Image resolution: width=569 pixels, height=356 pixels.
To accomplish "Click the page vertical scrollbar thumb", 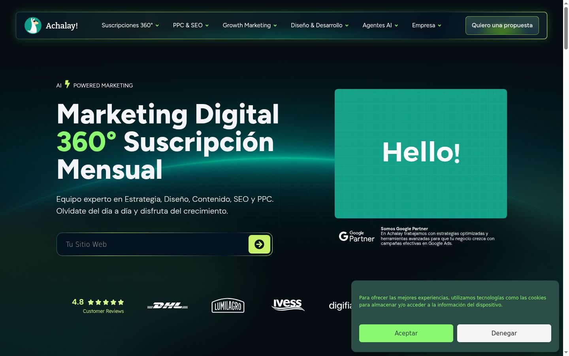I will [x=566, y=28].
